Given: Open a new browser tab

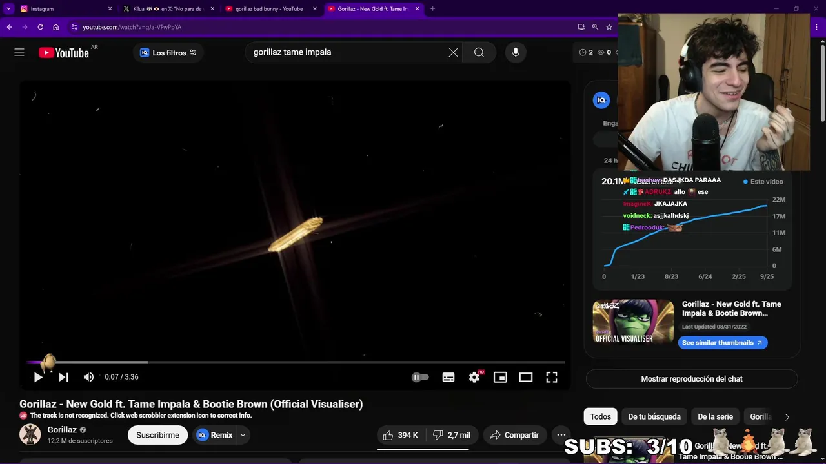Looking at the screenshot, I should point(432,9).
